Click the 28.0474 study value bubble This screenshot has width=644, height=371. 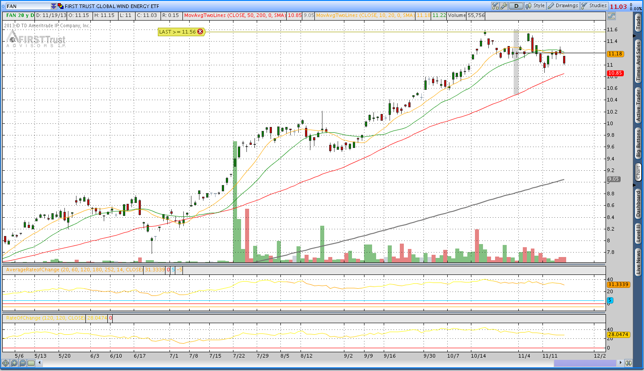click(618, 334)
